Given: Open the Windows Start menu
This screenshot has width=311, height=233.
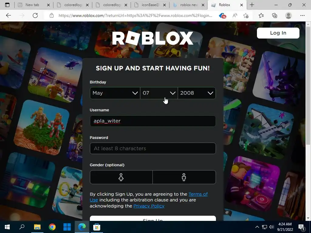Looking at the screenshot, I should click(7, 227).
